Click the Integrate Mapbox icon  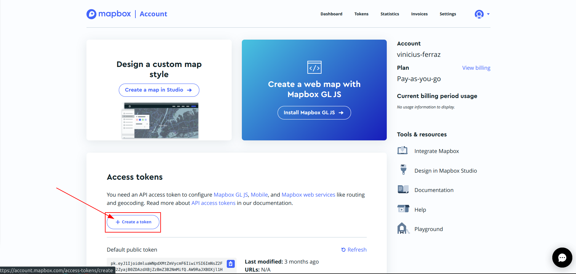pos(402,151)
